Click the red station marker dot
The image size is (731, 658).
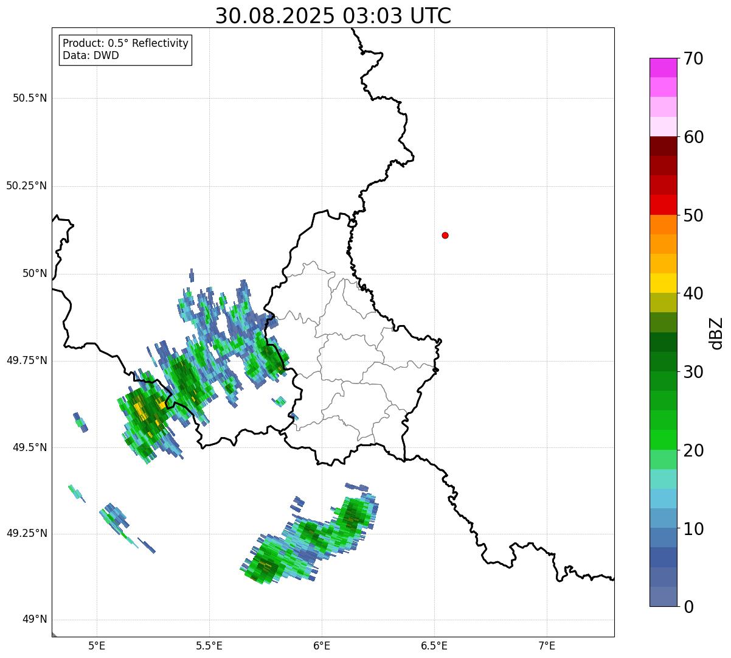pos(445,235)
